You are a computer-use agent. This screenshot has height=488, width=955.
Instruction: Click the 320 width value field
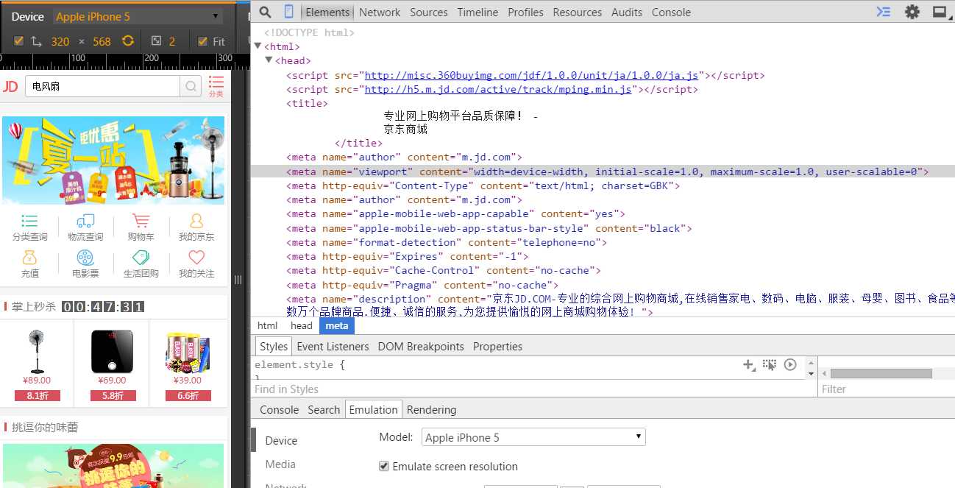60,41
